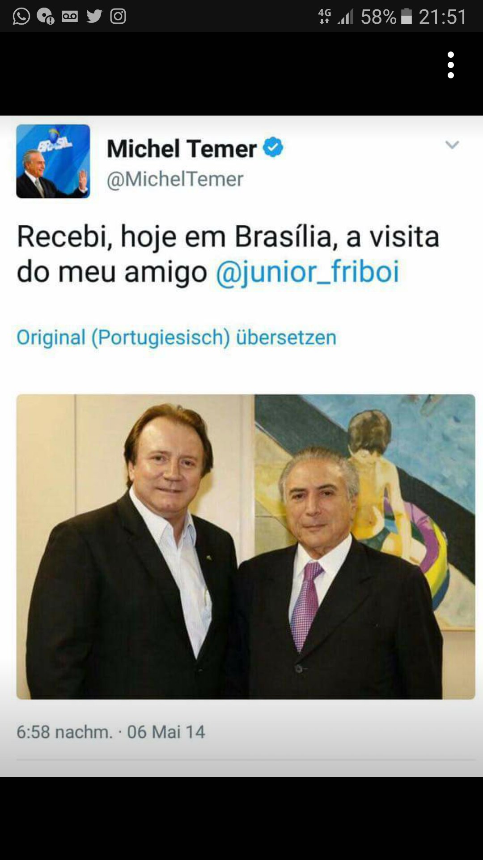Tap the 4G signal strength indicator
The width and height of the screenshot is (483, 860).
click(336, 17)
